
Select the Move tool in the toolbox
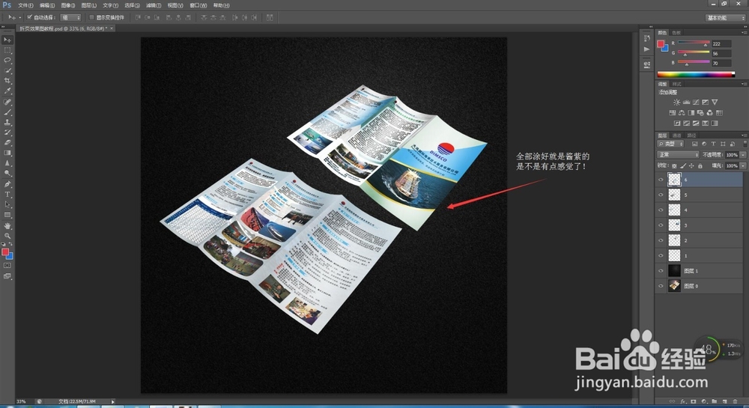click(x=7, y=40)
